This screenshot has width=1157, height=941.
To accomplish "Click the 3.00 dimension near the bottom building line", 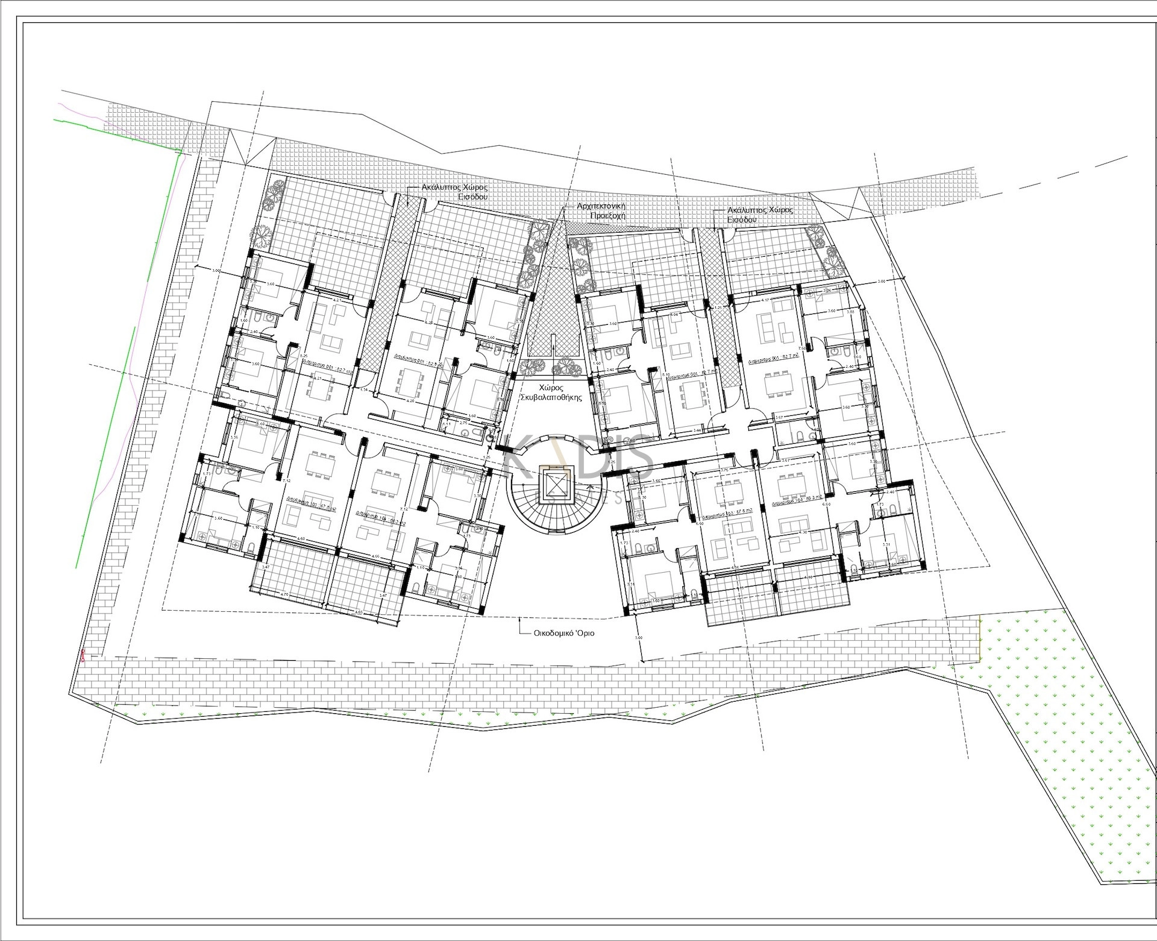I will [x=639, y=638].
